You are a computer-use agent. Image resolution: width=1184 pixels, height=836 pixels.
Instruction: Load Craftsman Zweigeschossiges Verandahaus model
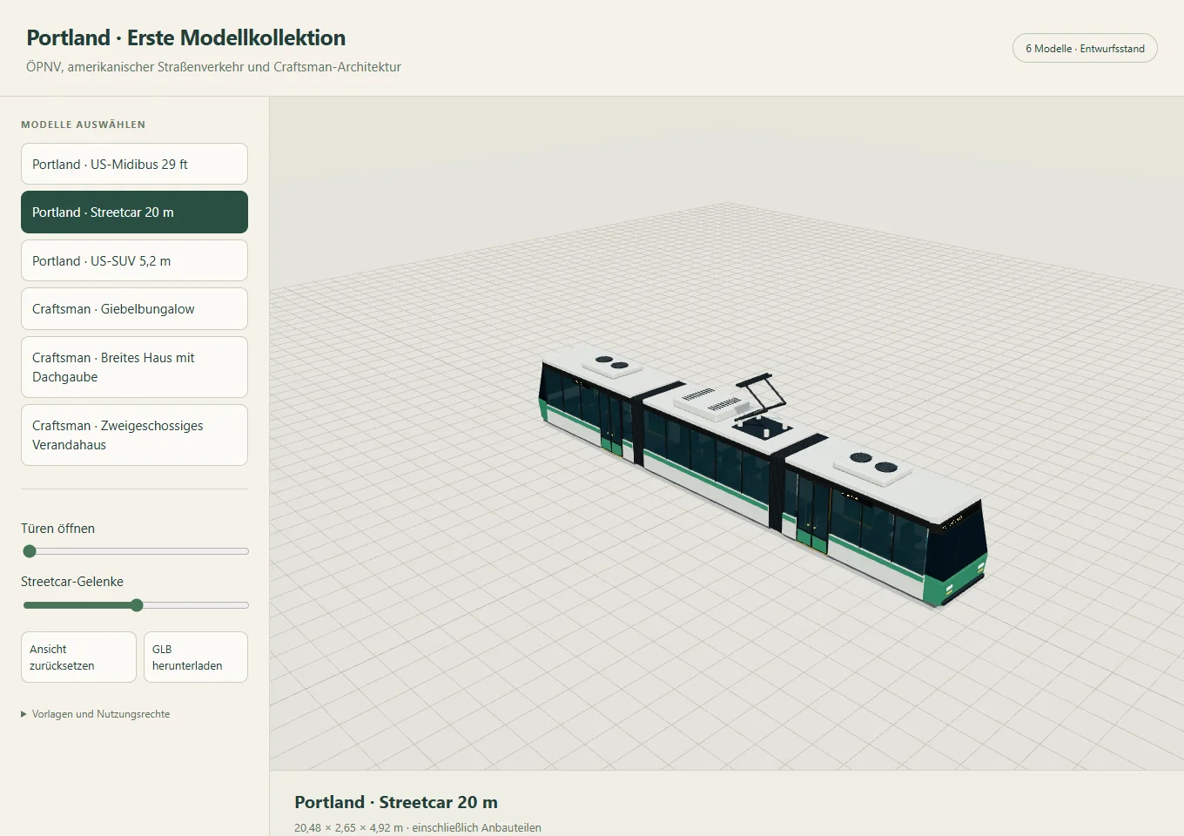[x=134, y=435]
